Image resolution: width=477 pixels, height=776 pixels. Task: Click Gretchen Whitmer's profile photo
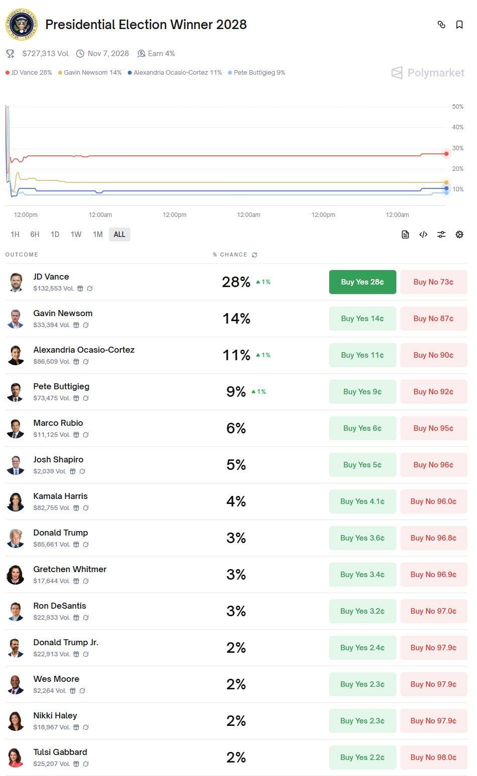(x=16, y=575)
